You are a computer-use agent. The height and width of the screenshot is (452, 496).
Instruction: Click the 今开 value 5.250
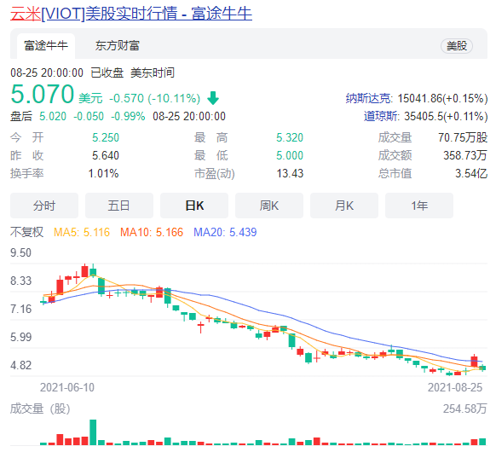106,137
